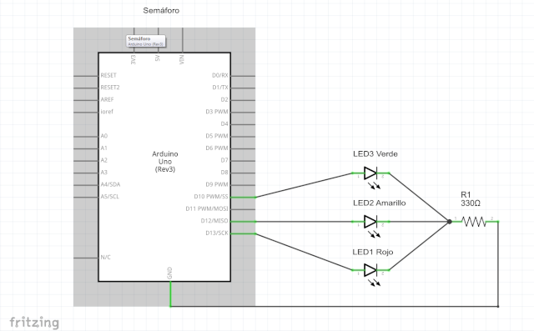Click the fritzing logo
The width and height of the screenshot is (534, 331).
pos(34,322)
